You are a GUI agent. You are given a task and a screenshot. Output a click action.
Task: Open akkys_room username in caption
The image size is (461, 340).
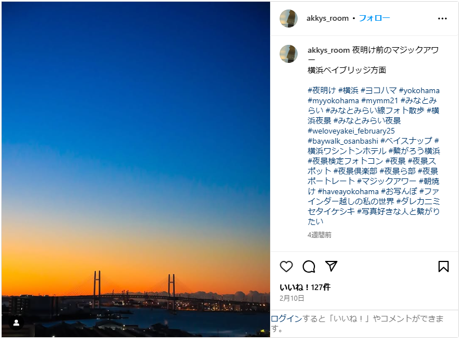(328, 50)
